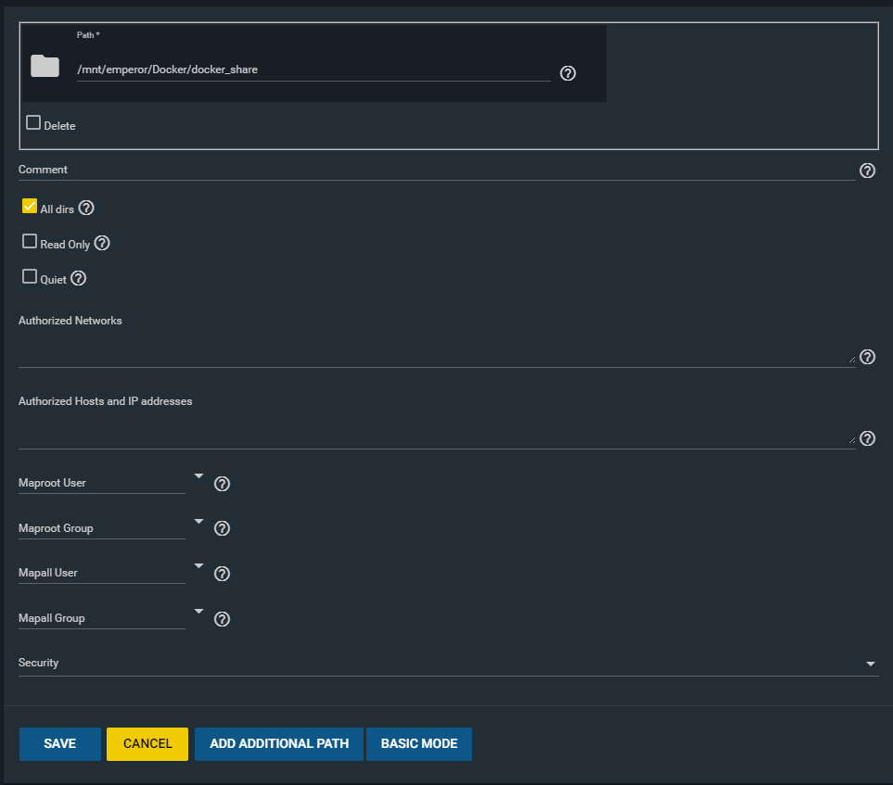Click the All dirs help icon

pos(86,208)
